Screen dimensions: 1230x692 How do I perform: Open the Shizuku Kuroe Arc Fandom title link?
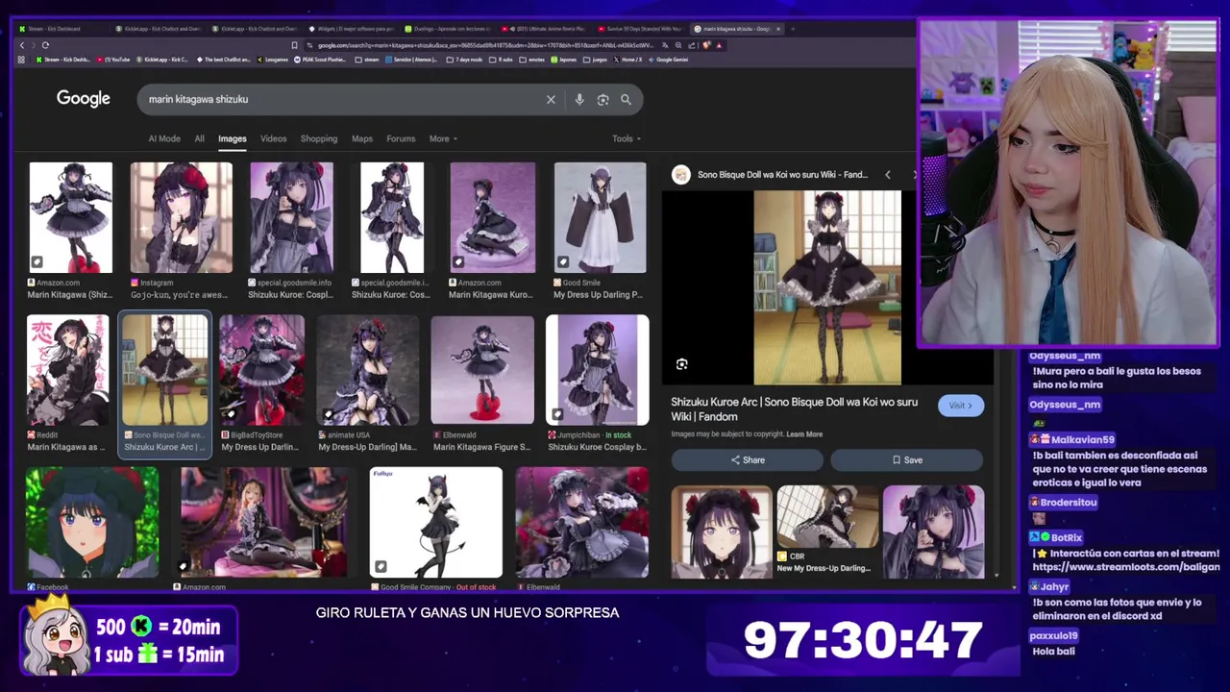(x=794, y=408)
